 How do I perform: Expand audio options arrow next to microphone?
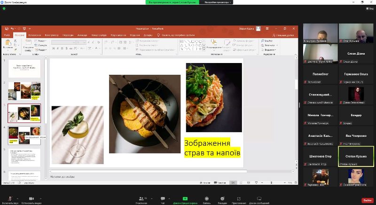coord(17,198)
